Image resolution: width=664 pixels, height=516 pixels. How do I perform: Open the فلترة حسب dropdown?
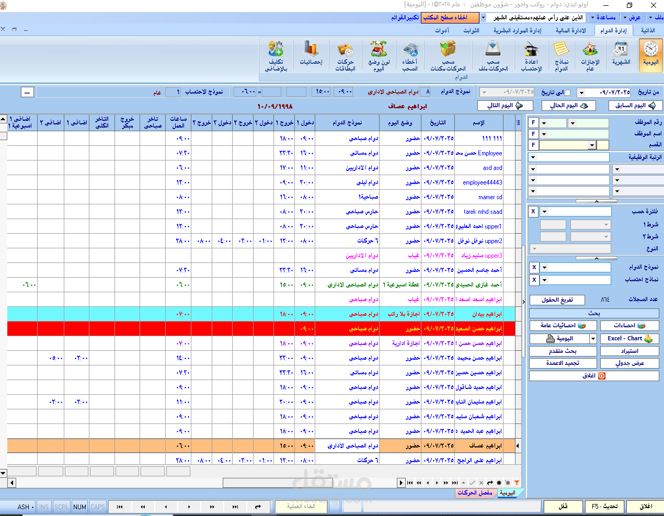pos(544,212)
